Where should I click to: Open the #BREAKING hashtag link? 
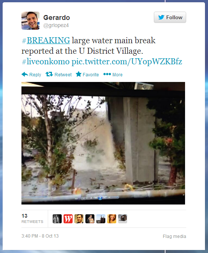pyautogui.click(x=46, y=40)
